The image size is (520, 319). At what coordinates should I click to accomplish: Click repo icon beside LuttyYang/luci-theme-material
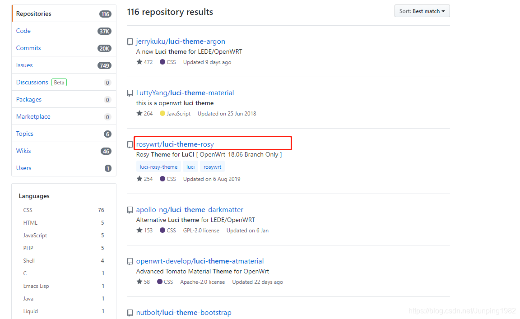(x=130, y=93)
